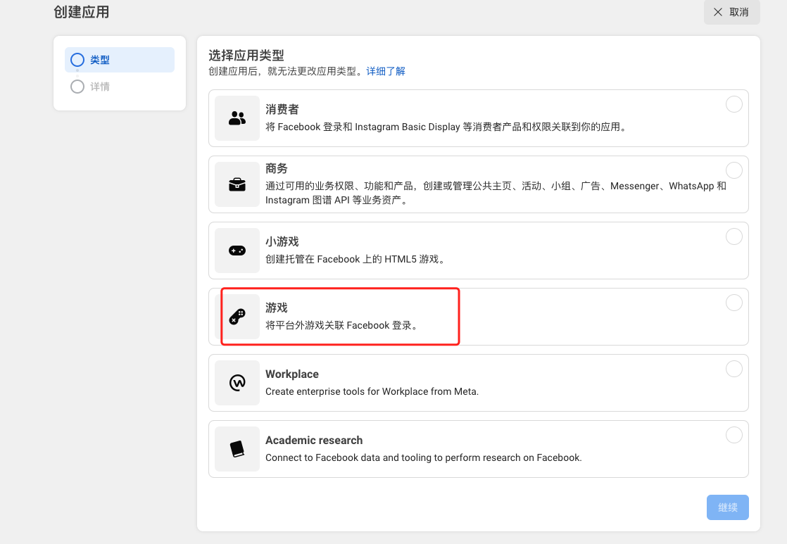Select the 消费者 radio button

coord(734,104)
